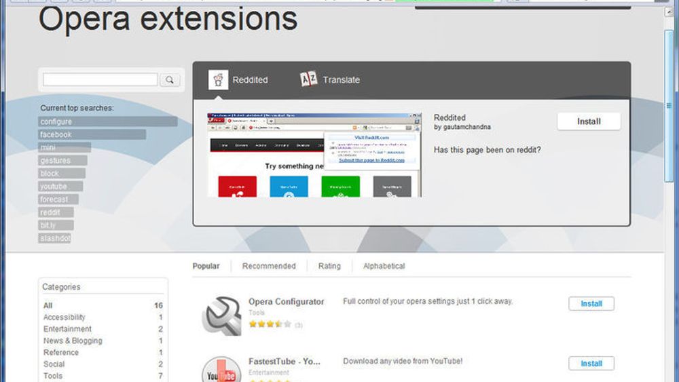Open the Opera Configurator wrench icon
Viewport: 679px width, 382px height.
tap(221, 316)
